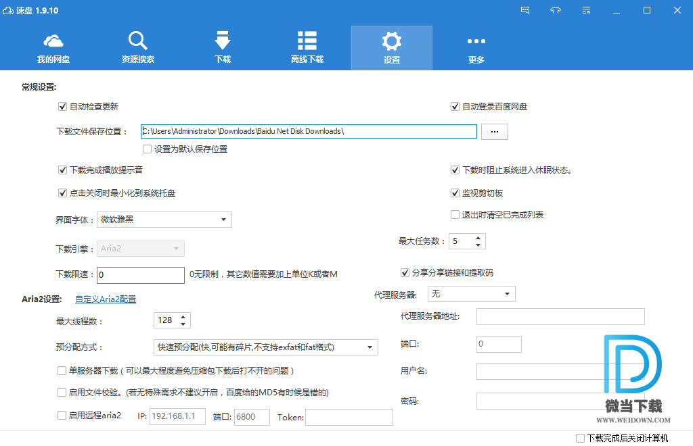Enable the single server download checkbox
This screenshot has height=446, width=693.
(x=62, y=371)
